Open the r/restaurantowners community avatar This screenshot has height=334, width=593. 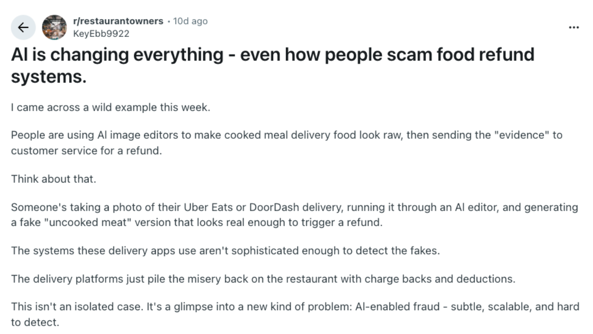tap(54, 27)
